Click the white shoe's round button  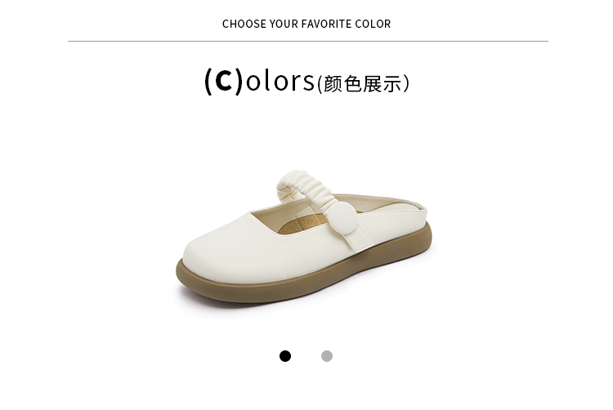pos(342,217)
